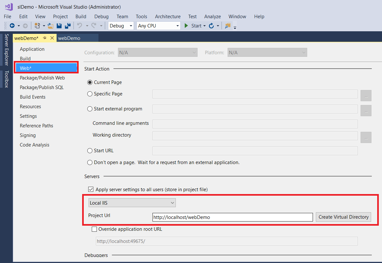Close the webDemo* properties tab
Screen dimensions: 382x263
pyautogui.click(x=52, y=38)
